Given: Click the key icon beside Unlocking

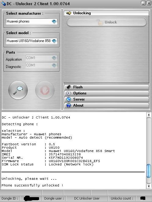Looking at the screenshot, I should pyautogui.click(x=69, y=13).
